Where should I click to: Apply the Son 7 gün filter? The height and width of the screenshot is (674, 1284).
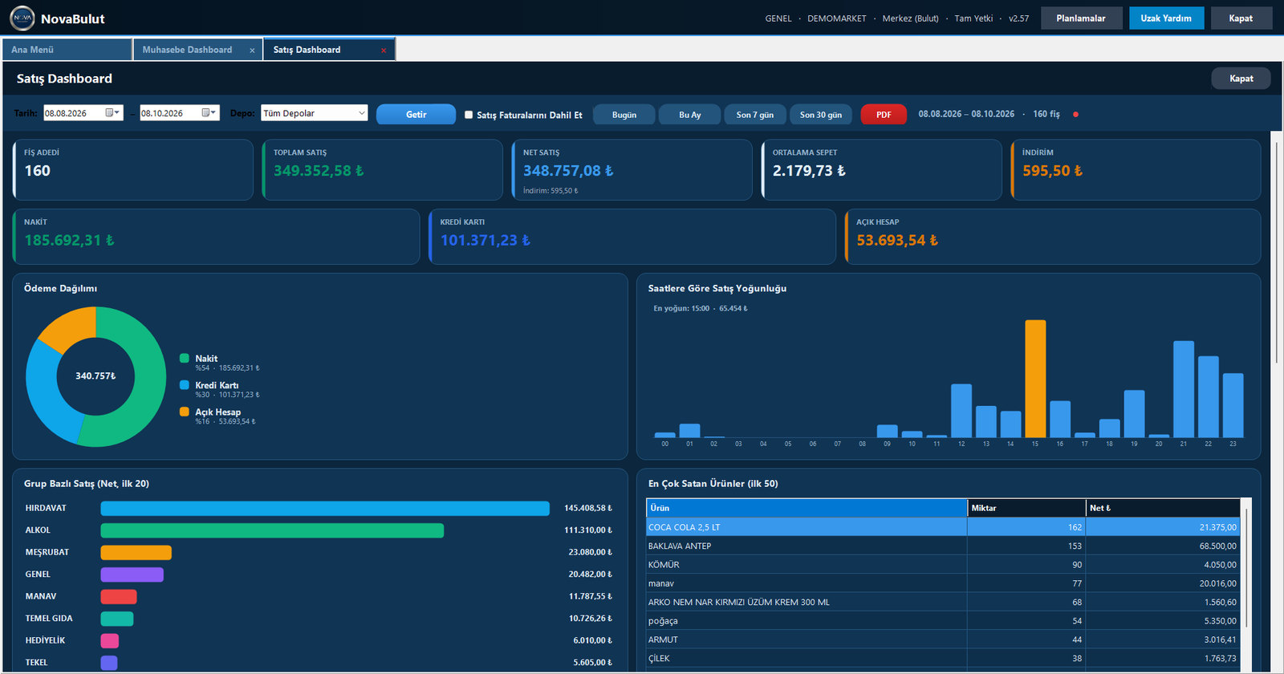[755, 115]
